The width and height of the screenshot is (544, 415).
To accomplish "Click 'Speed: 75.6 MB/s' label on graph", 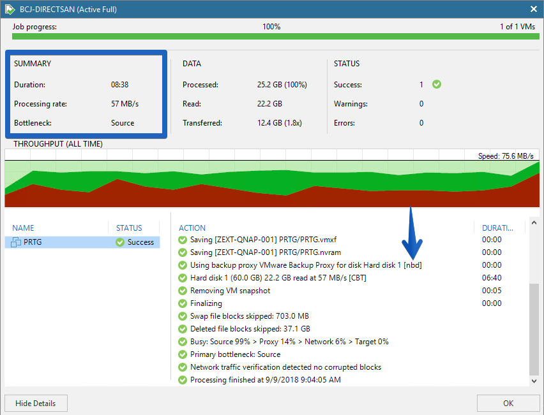I will 506,156.
